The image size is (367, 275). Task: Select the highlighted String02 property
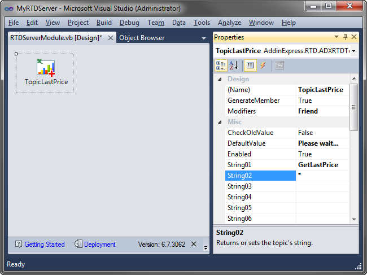260,176
